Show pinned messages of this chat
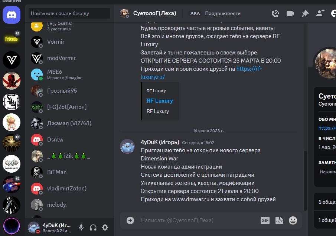The height and width of the screenshot is (236, 336). 305,13
